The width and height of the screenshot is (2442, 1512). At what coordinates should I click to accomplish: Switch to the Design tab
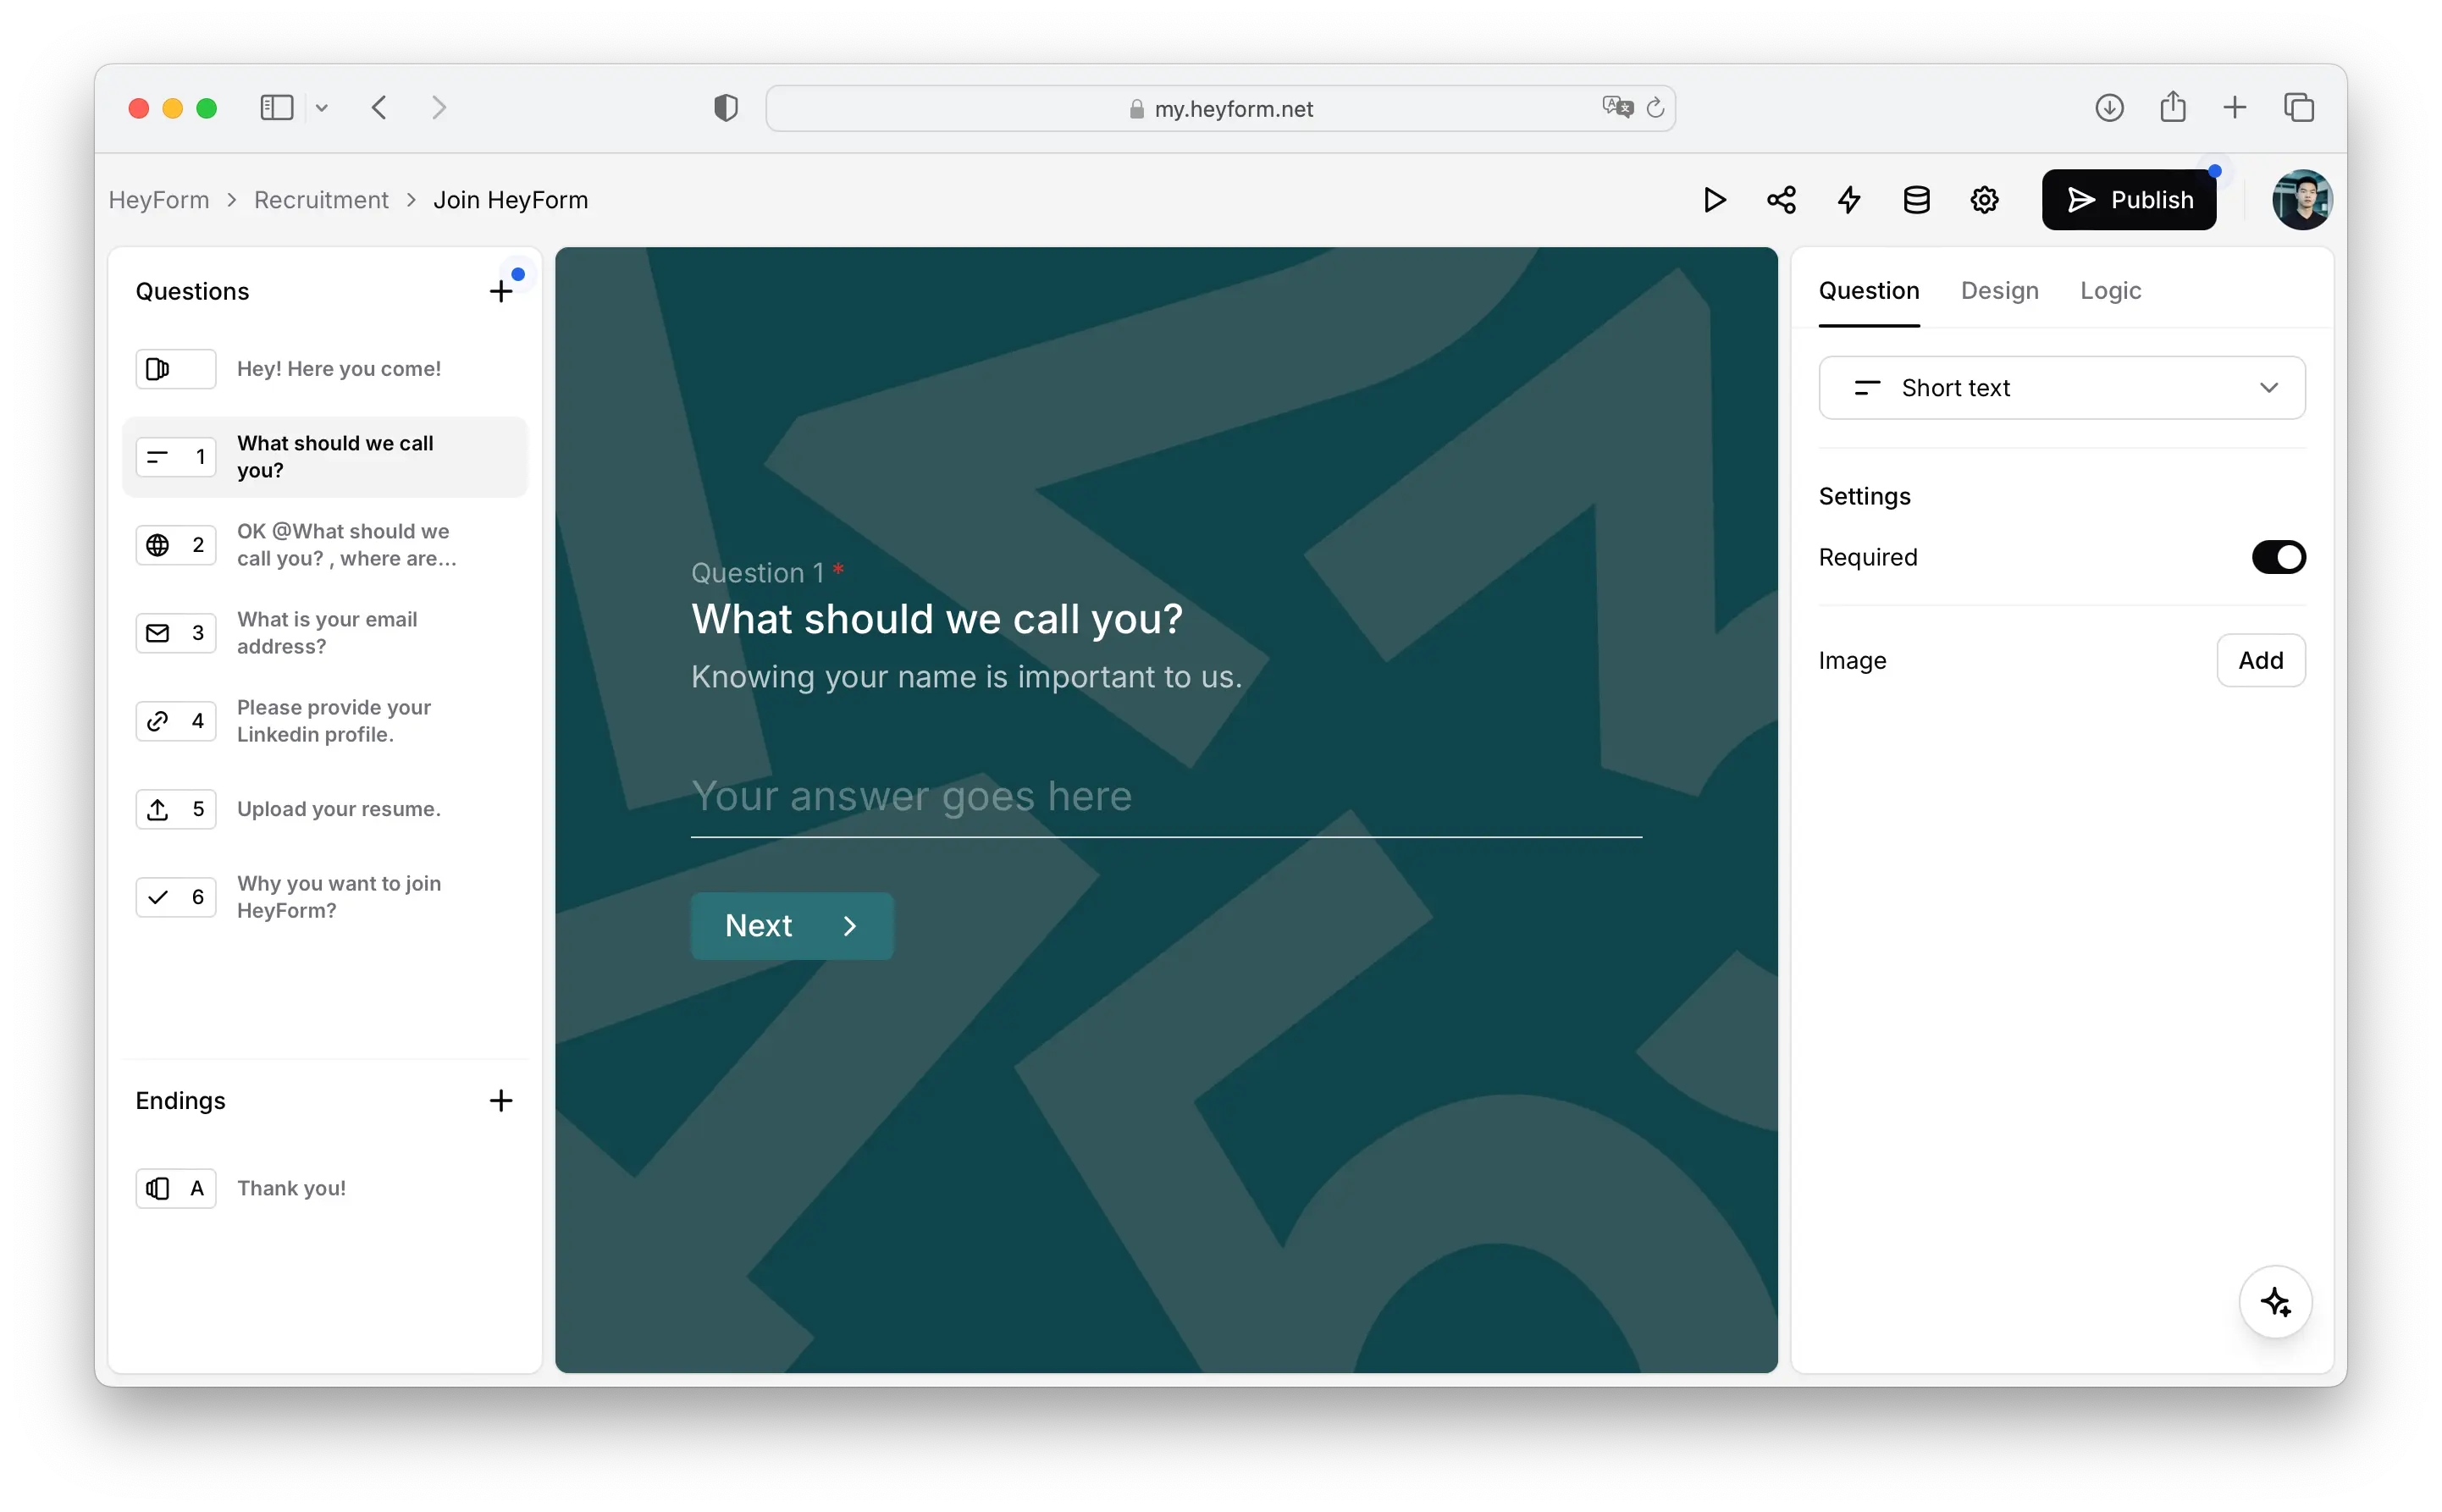pyautogui.click(x=1999, y=291)
